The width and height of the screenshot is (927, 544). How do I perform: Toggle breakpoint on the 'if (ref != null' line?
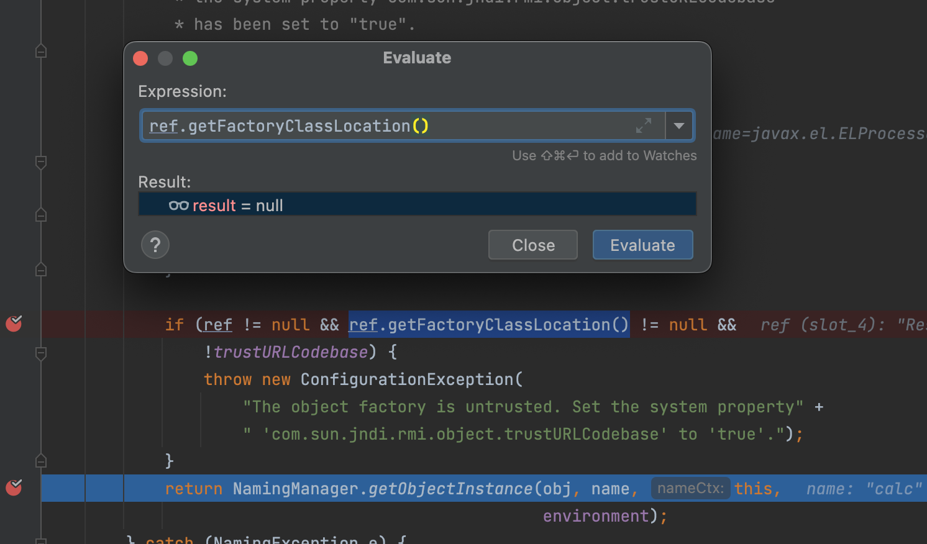point(14,324)
